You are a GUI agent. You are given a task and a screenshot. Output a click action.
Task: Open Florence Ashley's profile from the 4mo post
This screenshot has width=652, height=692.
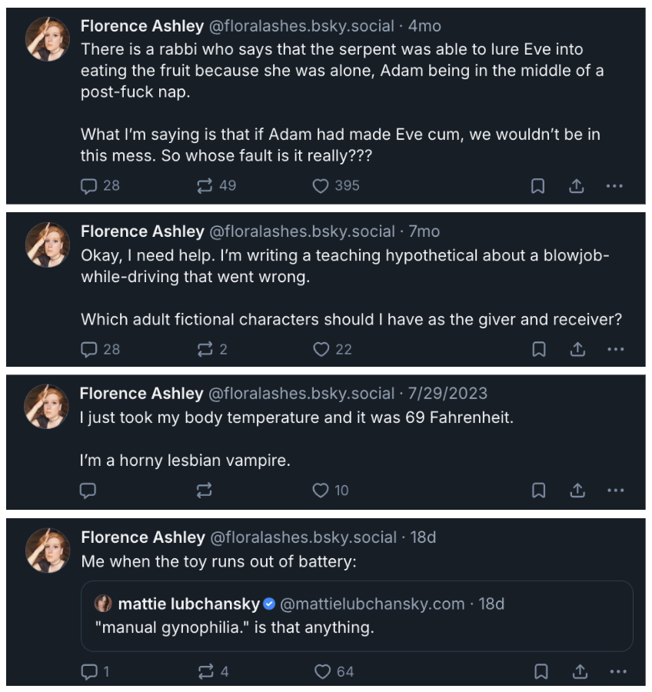[142, 26]
